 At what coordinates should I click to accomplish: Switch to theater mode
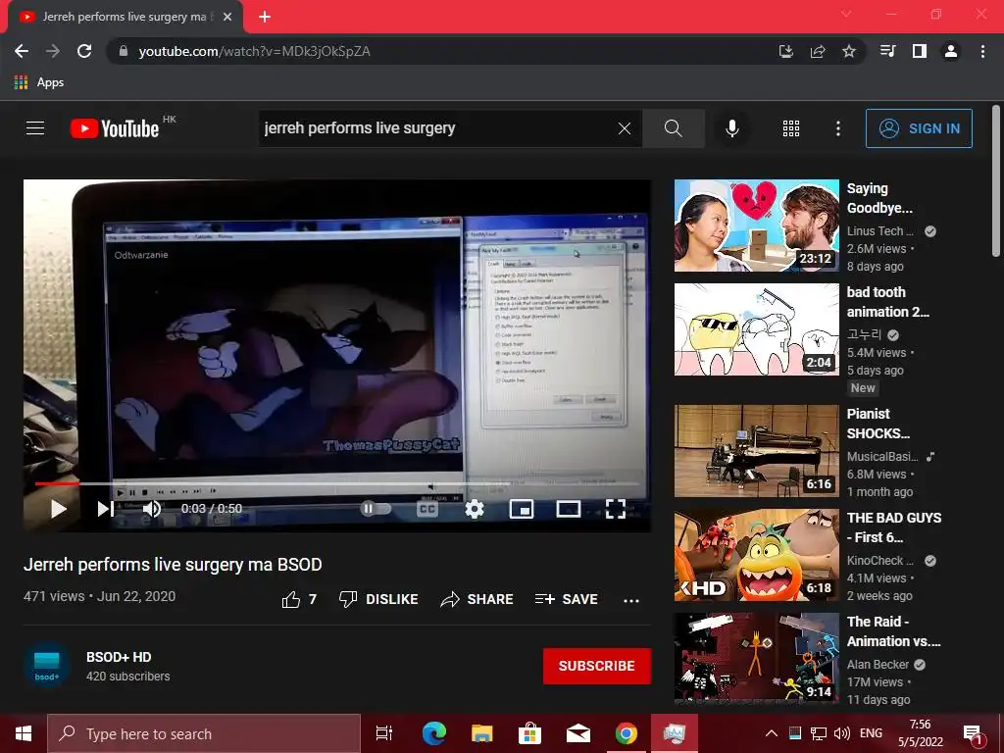pos(569,509)
